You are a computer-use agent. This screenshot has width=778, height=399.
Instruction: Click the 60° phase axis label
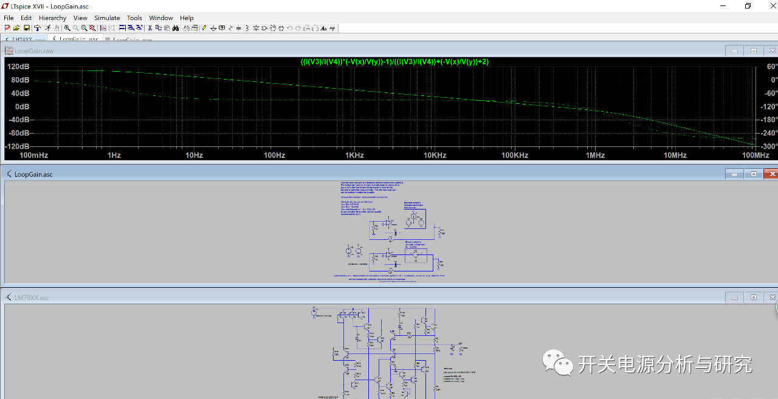point(771,67)
